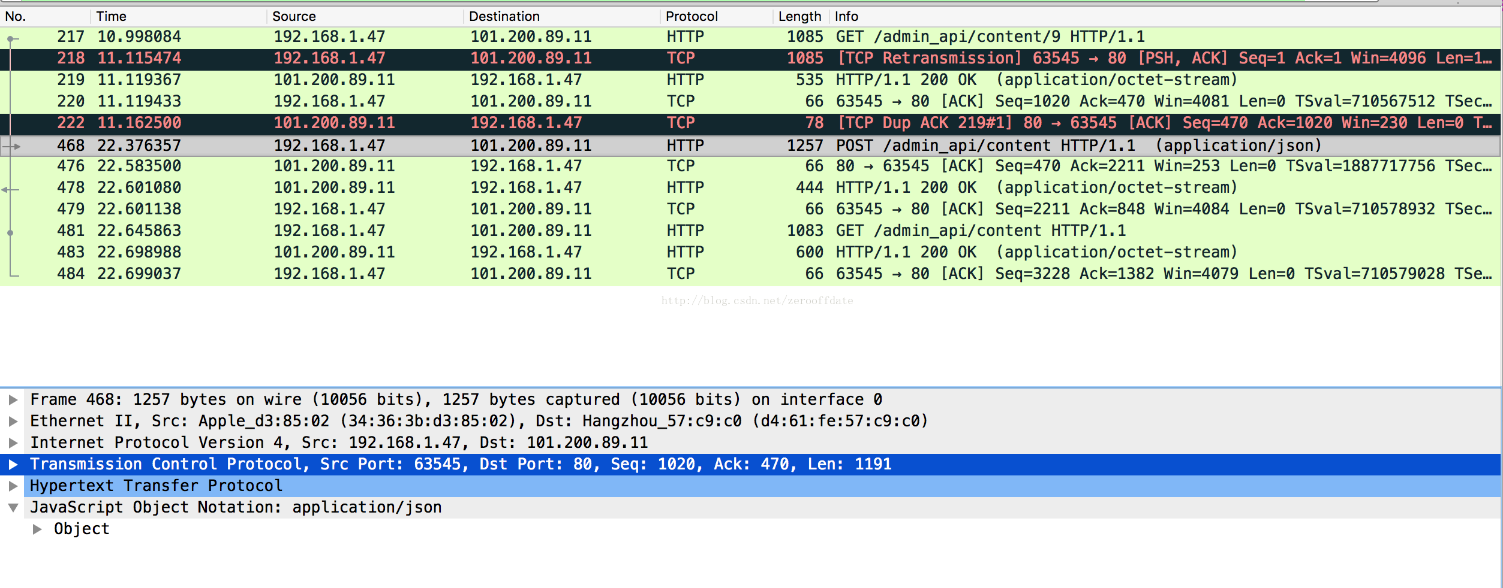Click destination 192.168.1.47 in packet 478
This screenshot has height=588, width=1503.
(526, 188)
